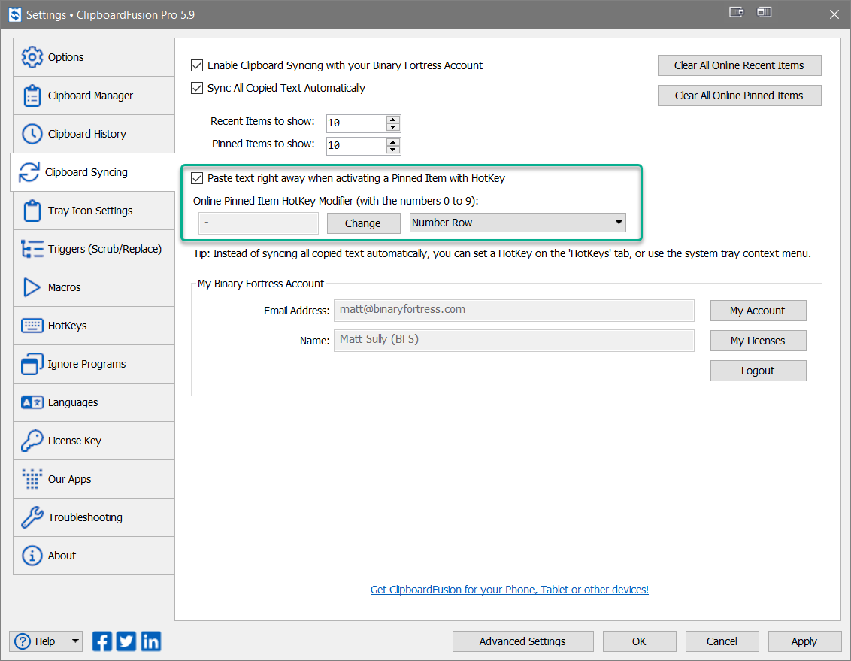Open the LinkedIn page icon
The height and width of the screenshot is (661, 851).
click(151, 641)
